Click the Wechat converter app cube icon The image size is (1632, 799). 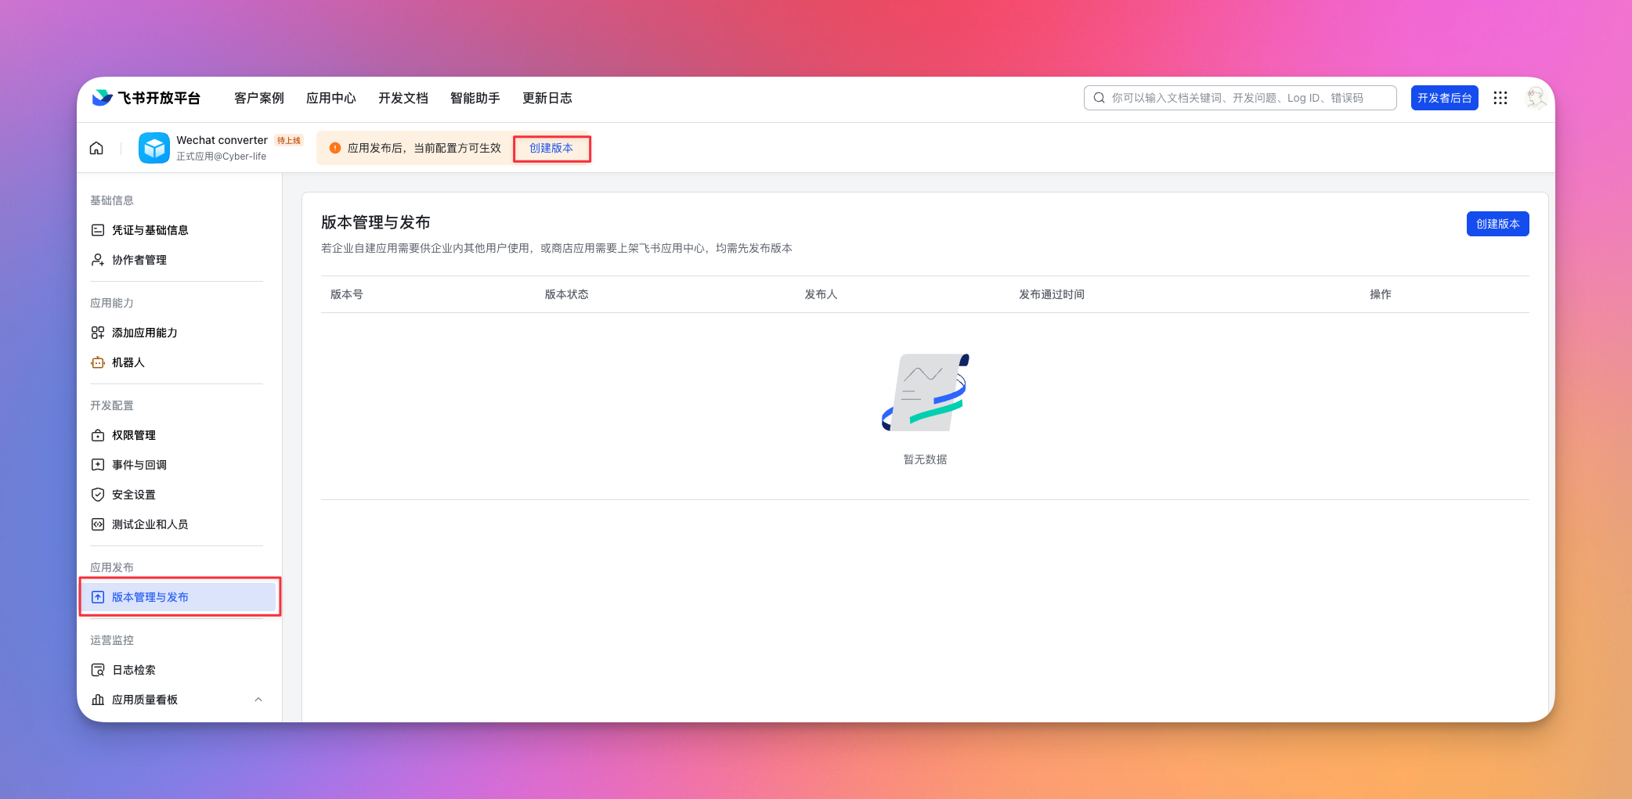[154, 148]
